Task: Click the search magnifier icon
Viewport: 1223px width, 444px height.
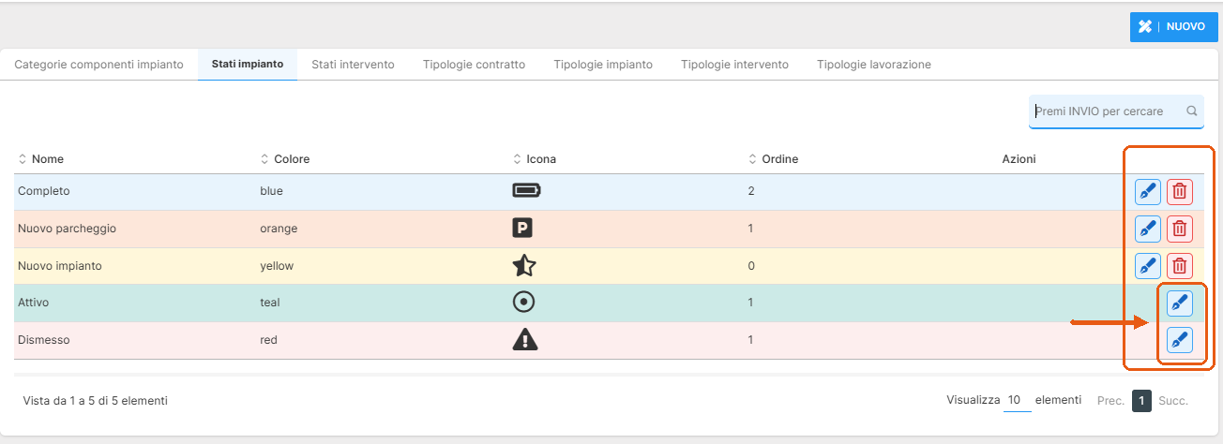Action: point(1192,111)
